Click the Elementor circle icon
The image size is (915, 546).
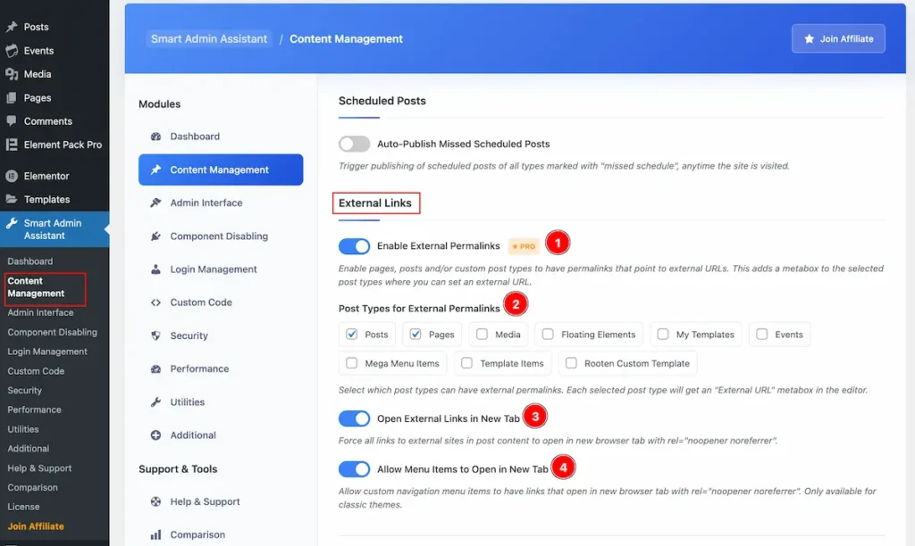(x=12, y=176)
